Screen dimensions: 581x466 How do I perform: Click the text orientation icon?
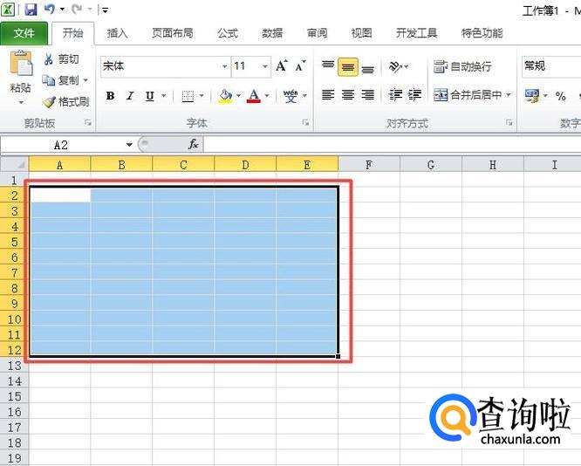point(395,66)
